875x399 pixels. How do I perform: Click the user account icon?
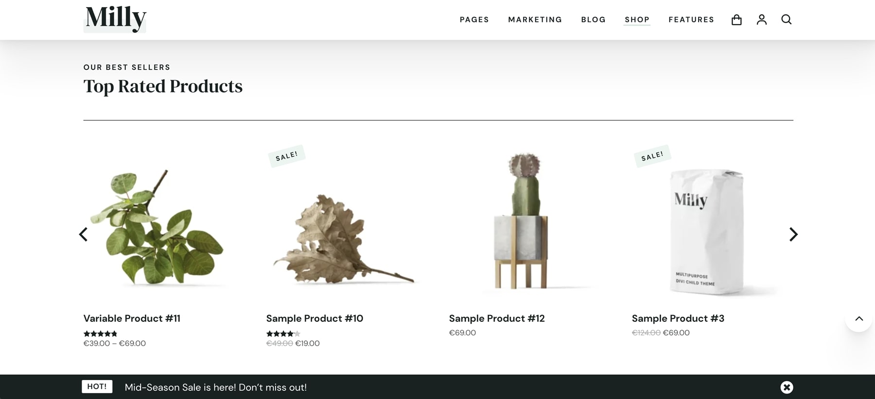pos(762,19)
